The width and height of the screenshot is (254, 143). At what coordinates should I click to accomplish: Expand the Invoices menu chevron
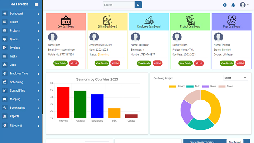click(38, 48)
